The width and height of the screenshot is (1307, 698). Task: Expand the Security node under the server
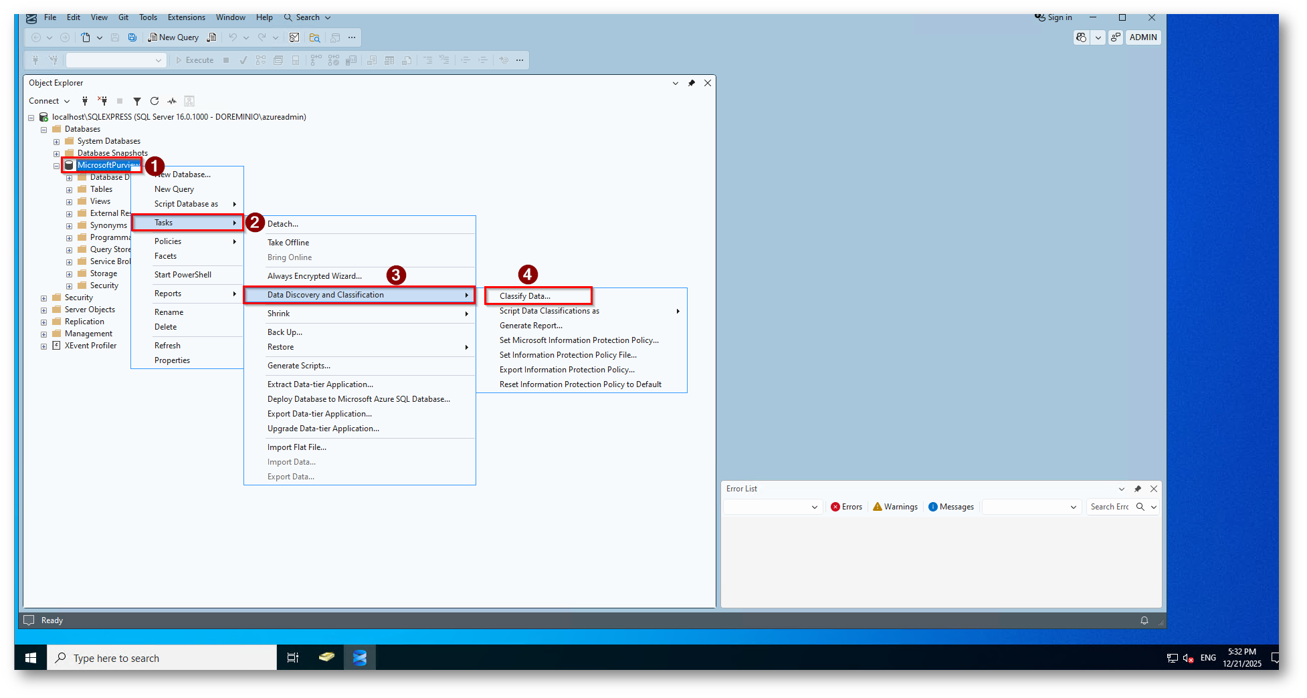pyautogui.click(x=44, y=298)
